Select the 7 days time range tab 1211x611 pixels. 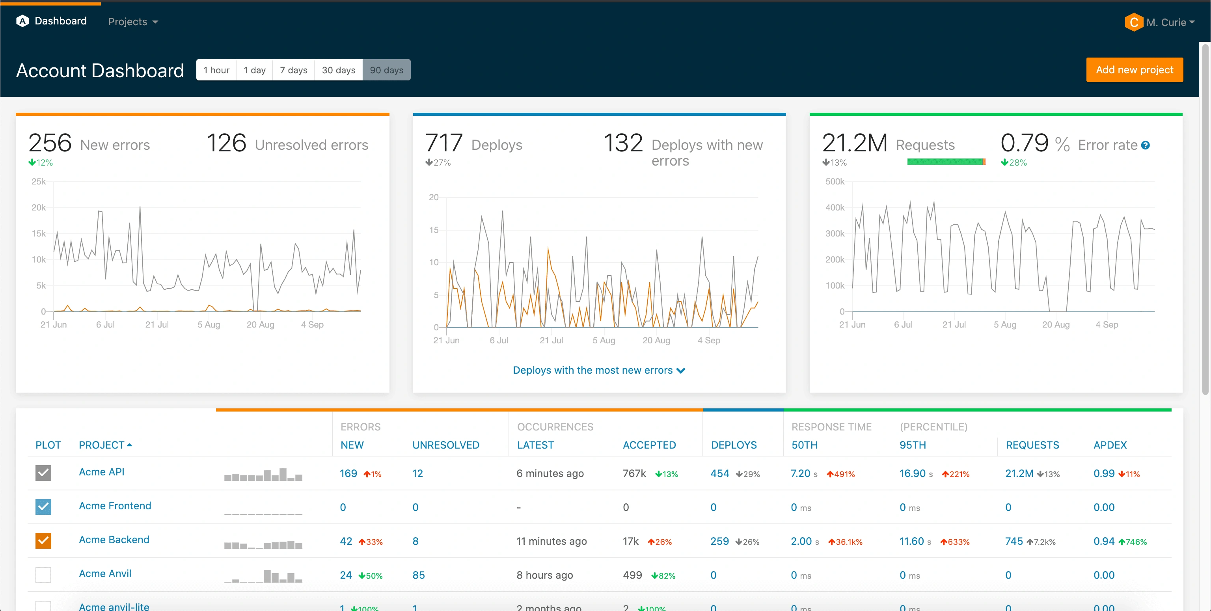[x=295, y=69]
